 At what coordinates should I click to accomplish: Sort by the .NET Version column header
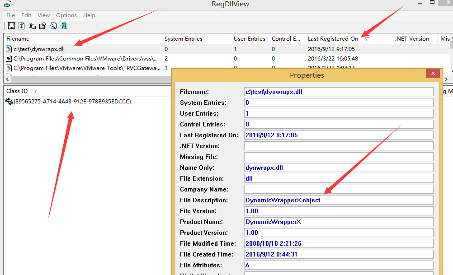415,39
